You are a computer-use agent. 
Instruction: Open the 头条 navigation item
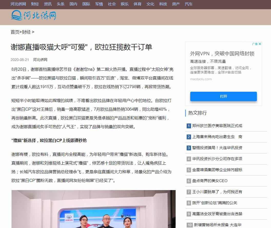point(61,4)
